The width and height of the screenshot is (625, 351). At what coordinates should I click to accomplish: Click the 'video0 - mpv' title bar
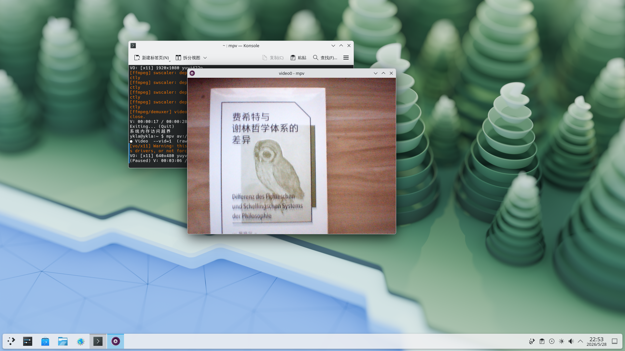coord(291,73)
